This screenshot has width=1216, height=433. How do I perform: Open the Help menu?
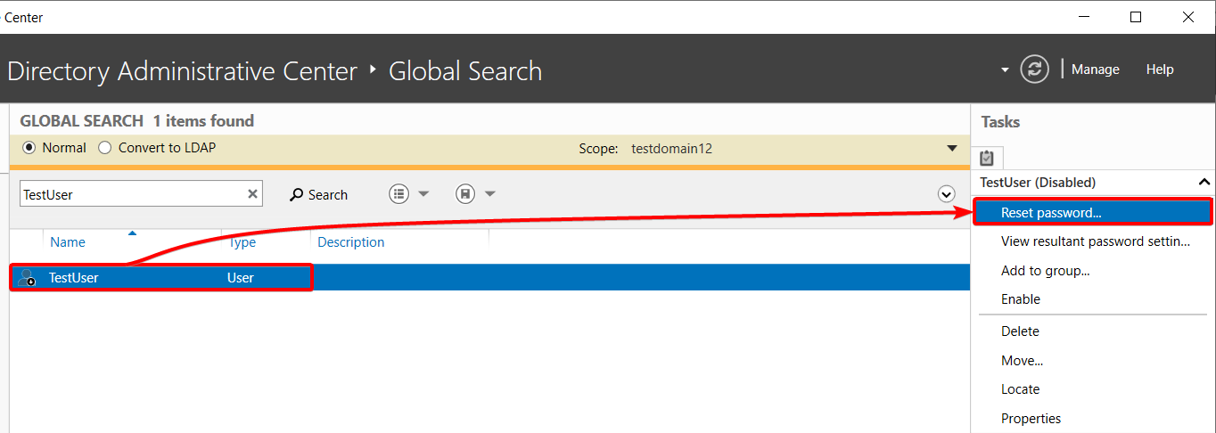click(1160, 69)
